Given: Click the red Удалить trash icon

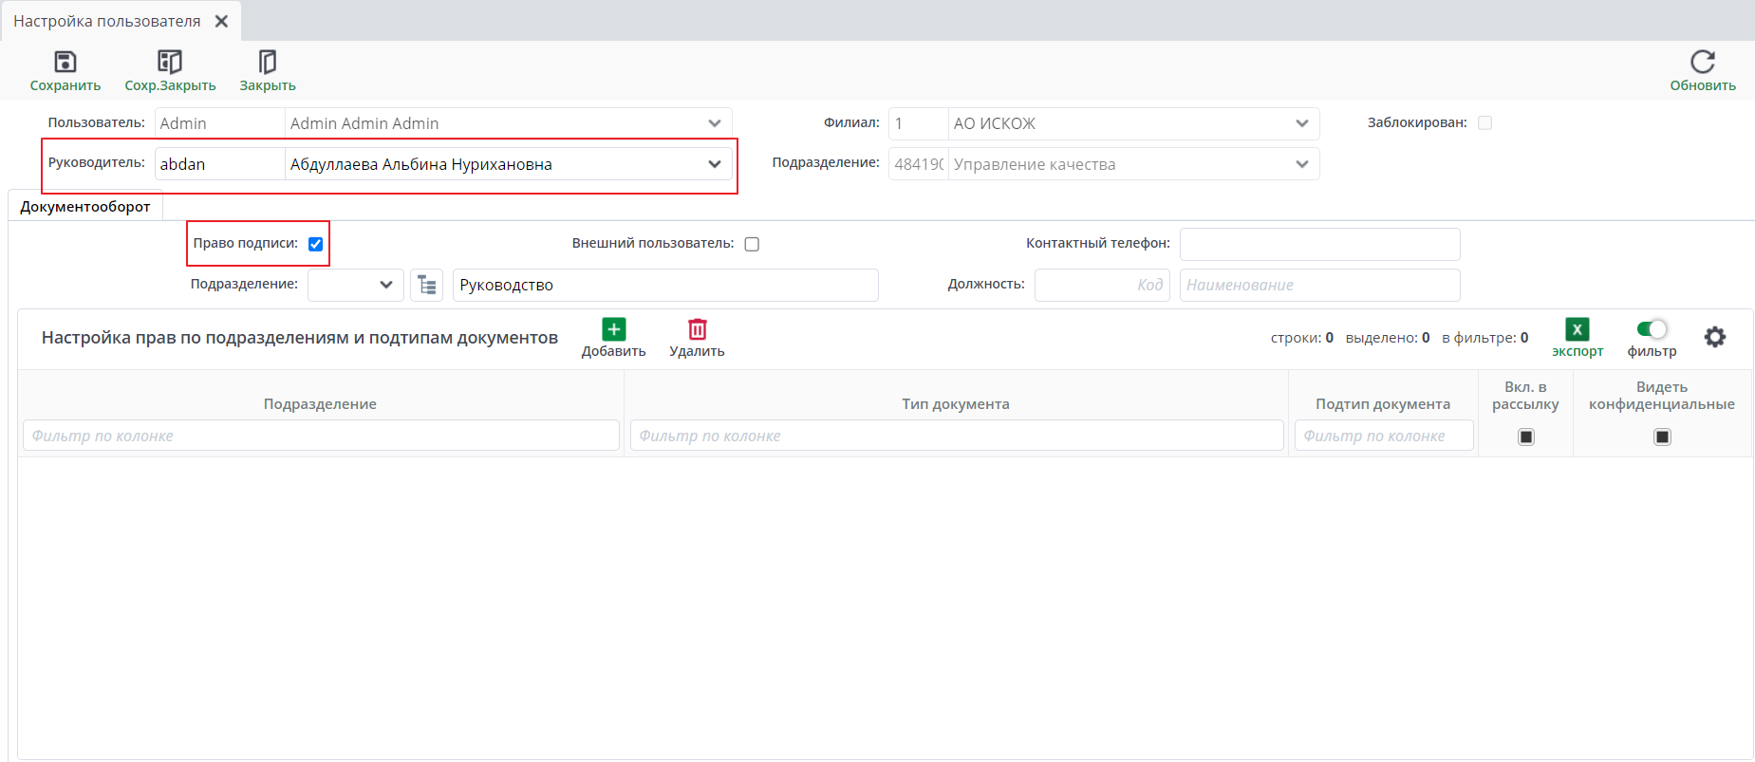Looking at the screenshot, I should tap(697, 329).
